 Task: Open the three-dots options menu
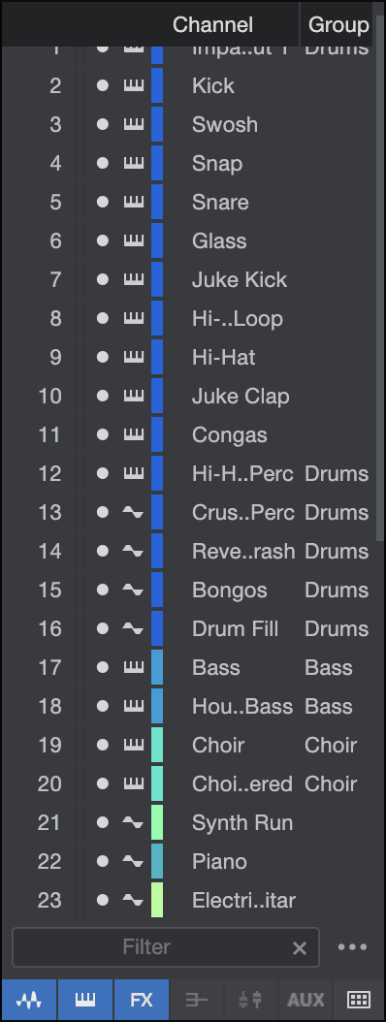pos(353,947)
